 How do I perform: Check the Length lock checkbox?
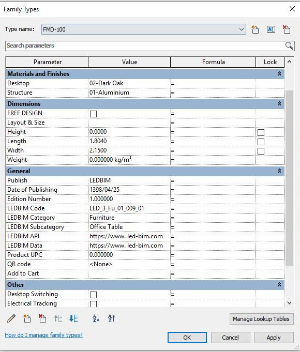click(x=261, y=142)
